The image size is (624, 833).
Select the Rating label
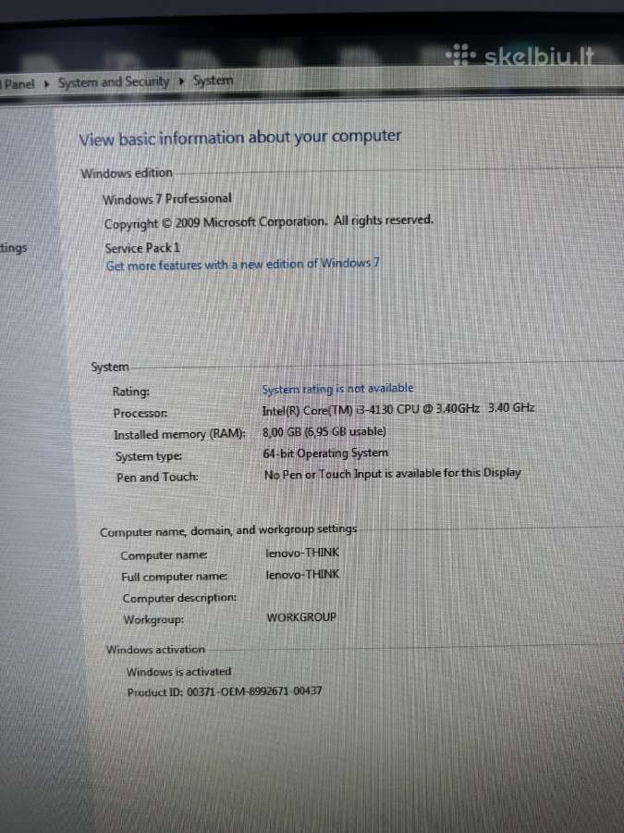point(130,392)
